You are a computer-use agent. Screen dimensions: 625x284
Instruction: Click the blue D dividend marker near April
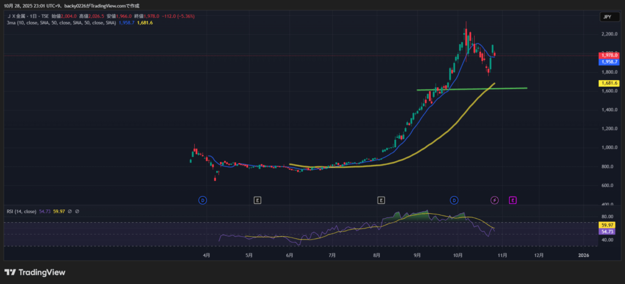(203, 200)
